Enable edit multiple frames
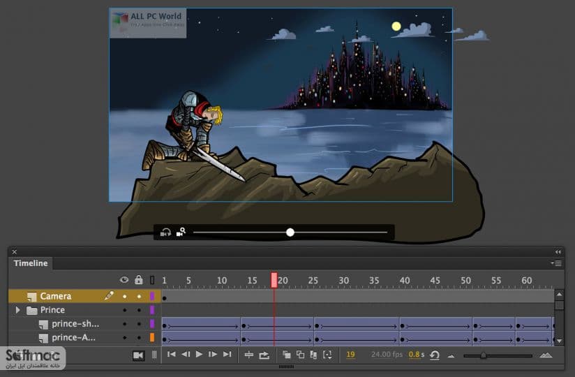The height and width of the screenshot is (377, 575). (313, 355)
